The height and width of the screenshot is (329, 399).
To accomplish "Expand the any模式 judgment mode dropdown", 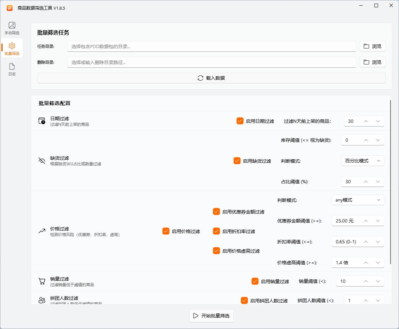I will pos(358,200).
